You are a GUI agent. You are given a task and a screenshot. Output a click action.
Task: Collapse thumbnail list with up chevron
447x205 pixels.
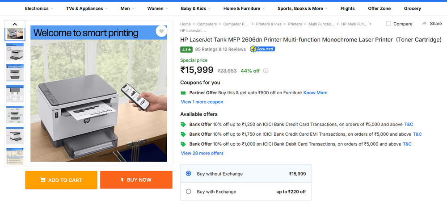coord(15,24)
